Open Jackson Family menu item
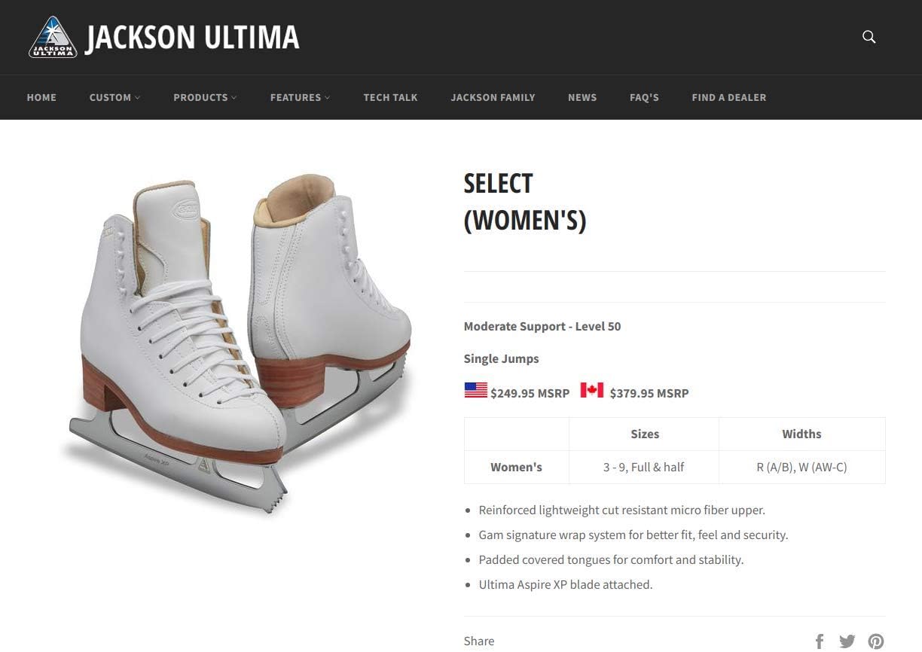Viewport: 922px width, 652px height. tap(493, 97)
